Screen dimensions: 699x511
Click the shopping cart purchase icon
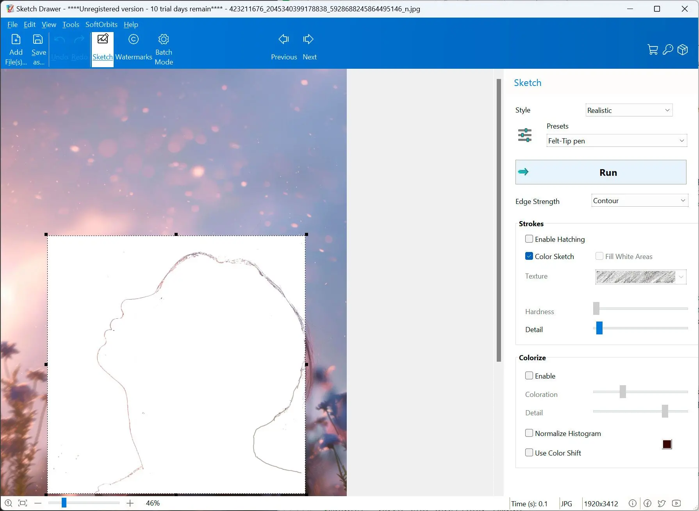pos(653,50)
